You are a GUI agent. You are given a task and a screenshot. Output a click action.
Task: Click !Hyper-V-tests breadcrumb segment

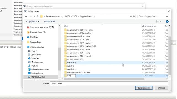(86, 16)
